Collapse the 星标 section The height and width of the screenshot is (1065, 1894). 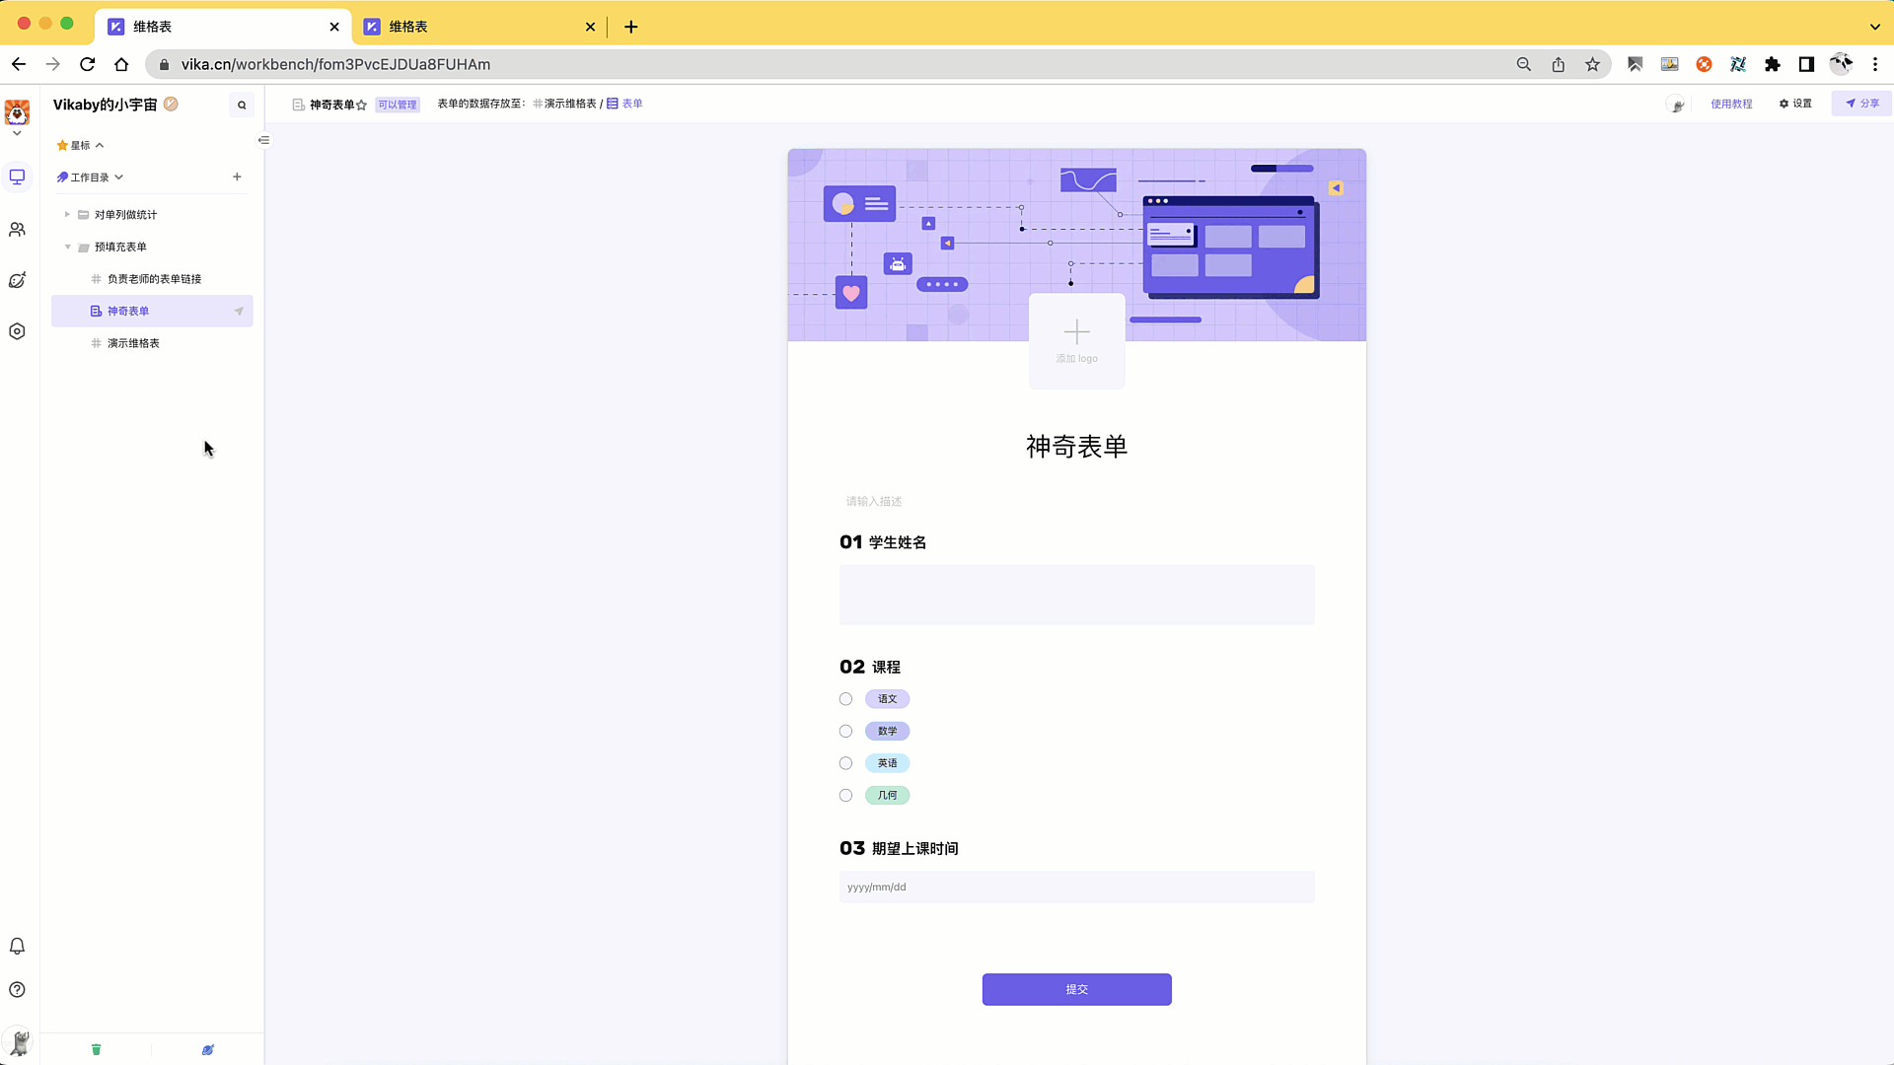(100, 145)
